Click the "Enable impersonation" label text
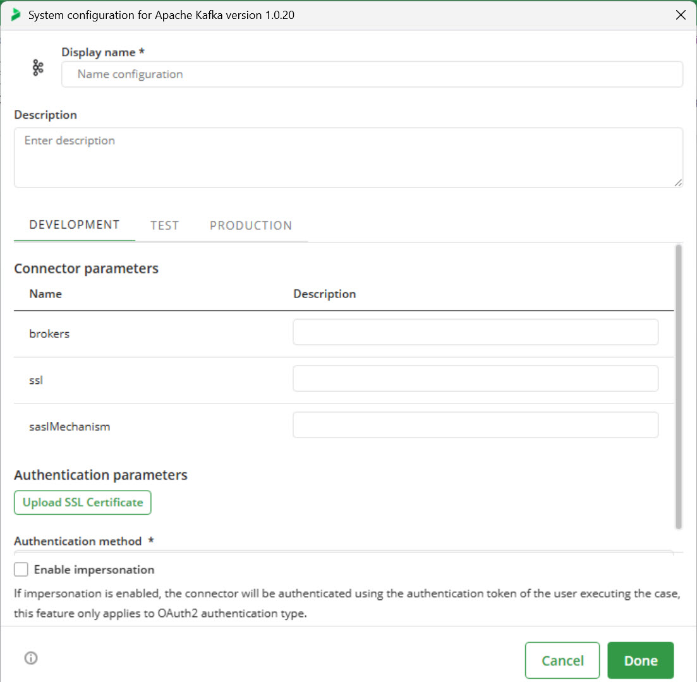 point(94,570)
